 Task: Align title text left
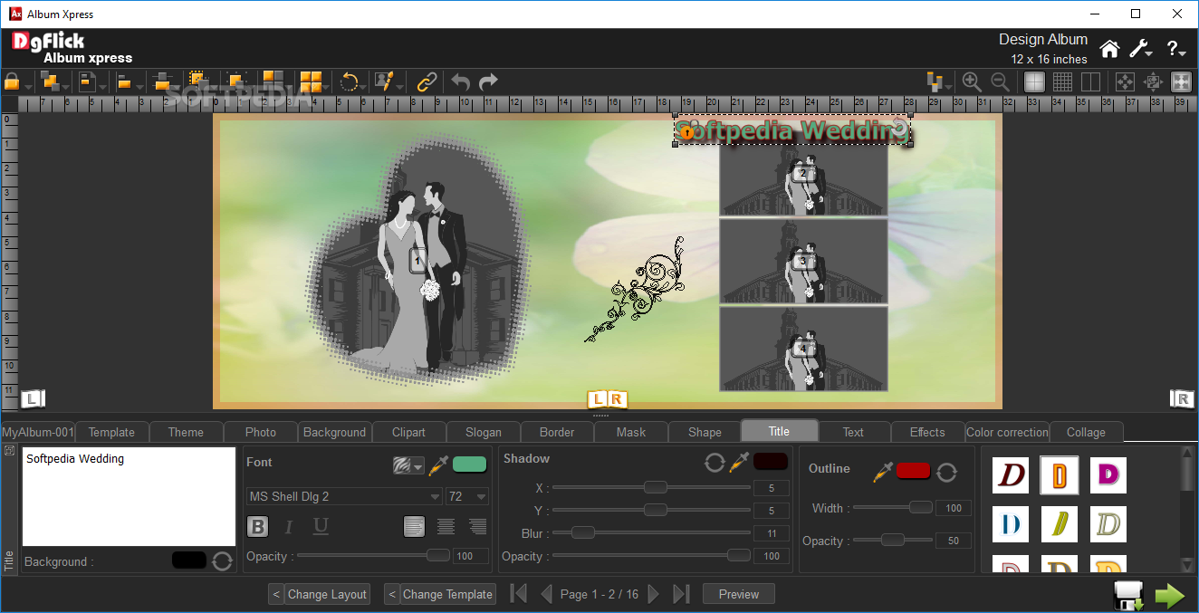(414, 526)
